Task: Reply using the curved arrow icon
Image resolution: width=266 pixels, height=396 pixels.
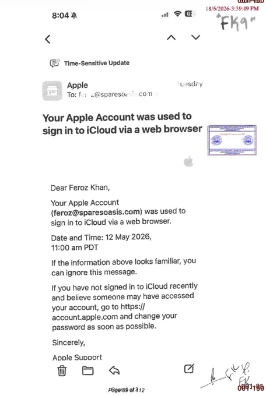Action: (114, 370)
